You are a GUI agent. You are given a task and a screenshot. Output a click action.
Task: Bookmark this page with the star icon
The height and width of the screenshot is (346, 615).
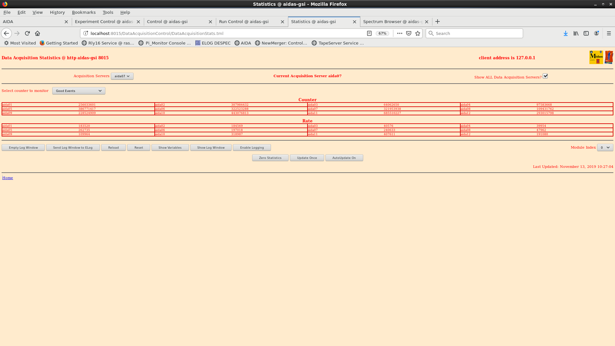click(x=418, y=33)
